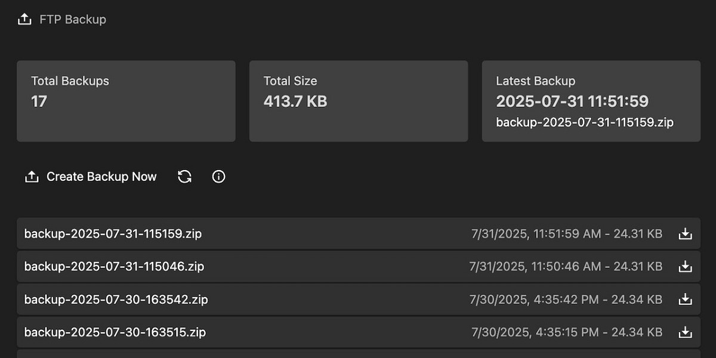
Task: Click the upload icon beside Create Backup Now
Action: (32, 177)
